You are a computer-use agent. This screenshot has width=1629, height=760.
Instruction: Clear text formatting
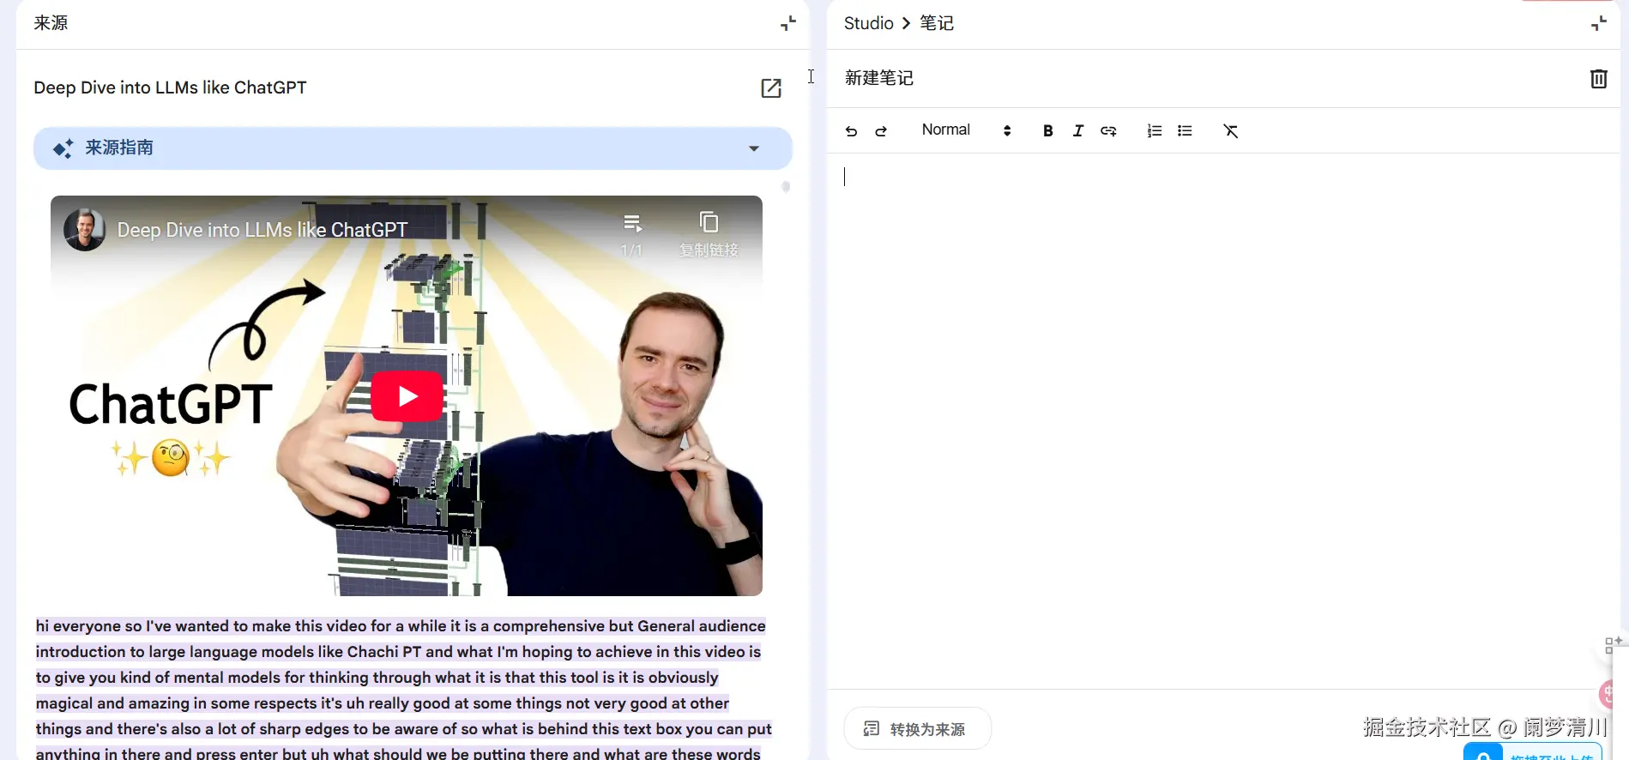pos(1230,131)
